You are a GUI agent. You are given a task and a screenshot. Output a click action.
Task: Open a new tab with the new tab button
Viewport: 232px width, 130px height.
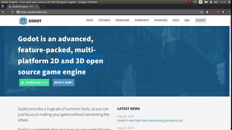[x=43, y=6]
